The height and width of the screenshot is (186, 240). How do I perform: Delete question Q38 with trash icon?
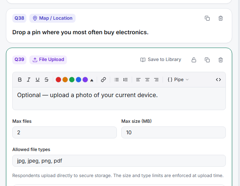point(221,18)
